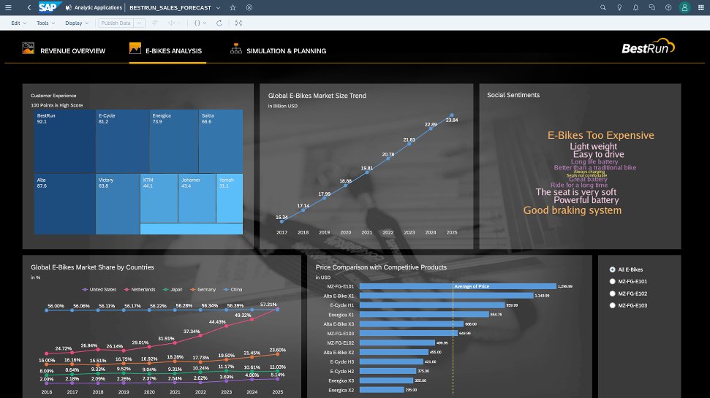Click the Analytic Applications icon
Screen dimensions: 710x398
69,8
